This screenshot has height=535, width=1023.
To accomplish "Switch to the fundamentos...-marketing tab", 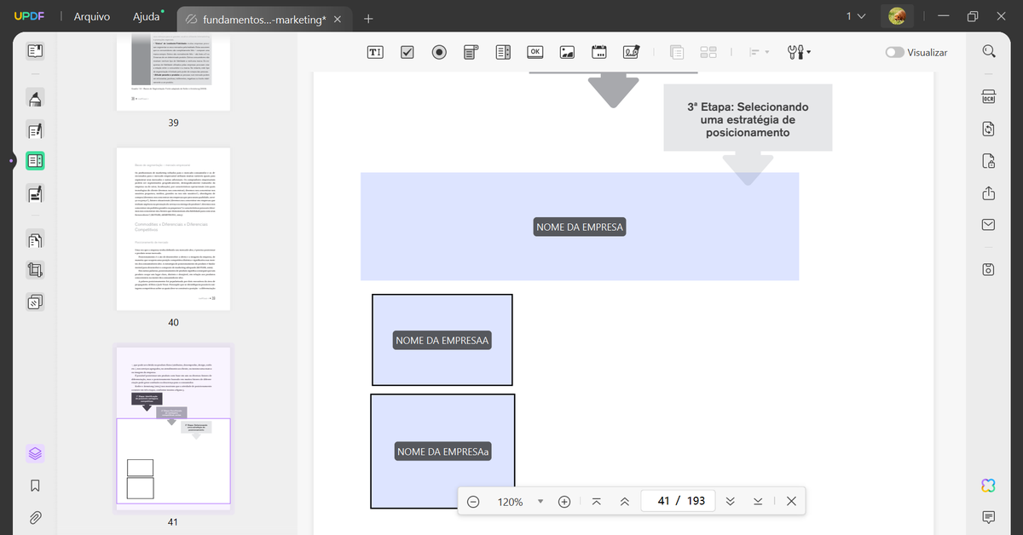I will [263, 19].
